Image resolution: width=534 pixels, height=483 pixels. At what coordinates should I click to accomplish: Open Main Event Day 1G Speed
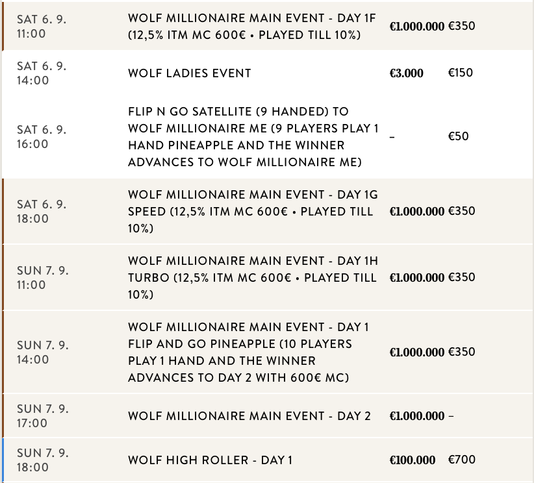point(251,212)
